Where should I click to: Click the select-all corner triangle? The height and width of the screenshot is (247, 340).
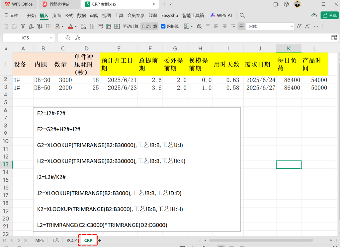[x=6, y=49]
